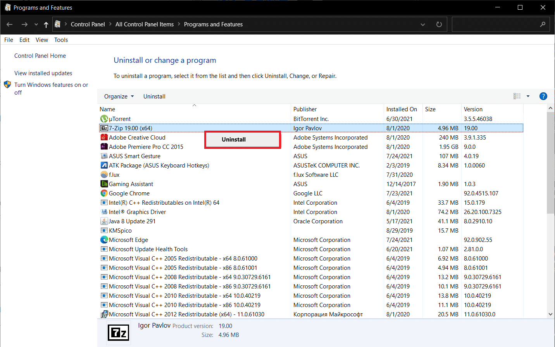The image size is (555, 347).
Task: Select the Java 8 Update icon
Action: (104, 221)
